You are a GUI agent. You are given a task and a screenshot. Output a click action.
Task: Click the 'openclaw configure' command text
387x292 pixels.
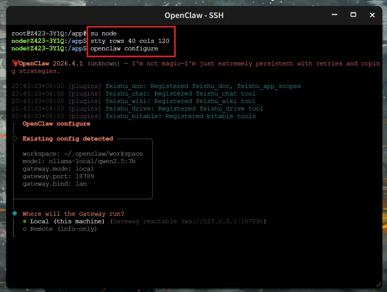click(x=124, y=48)
